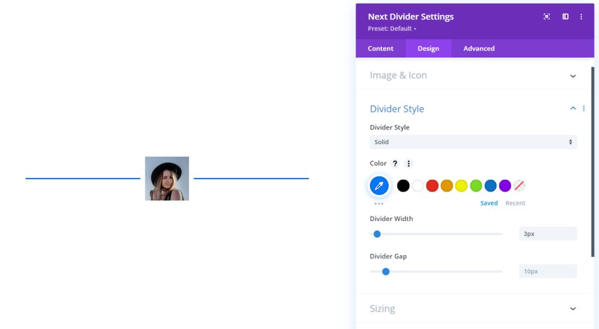Viewport: 599px width, 329px height.
Task: Collapse the Divider Style section
Action: coord(573,109)
